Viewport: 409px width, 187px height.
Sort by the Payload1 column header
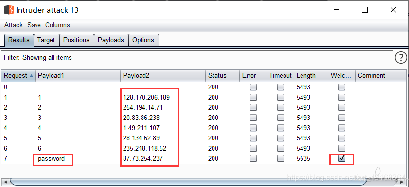[78, 76]
